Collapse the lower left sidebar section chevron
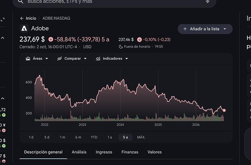This screenshot has width=251, height=165. 3,98
